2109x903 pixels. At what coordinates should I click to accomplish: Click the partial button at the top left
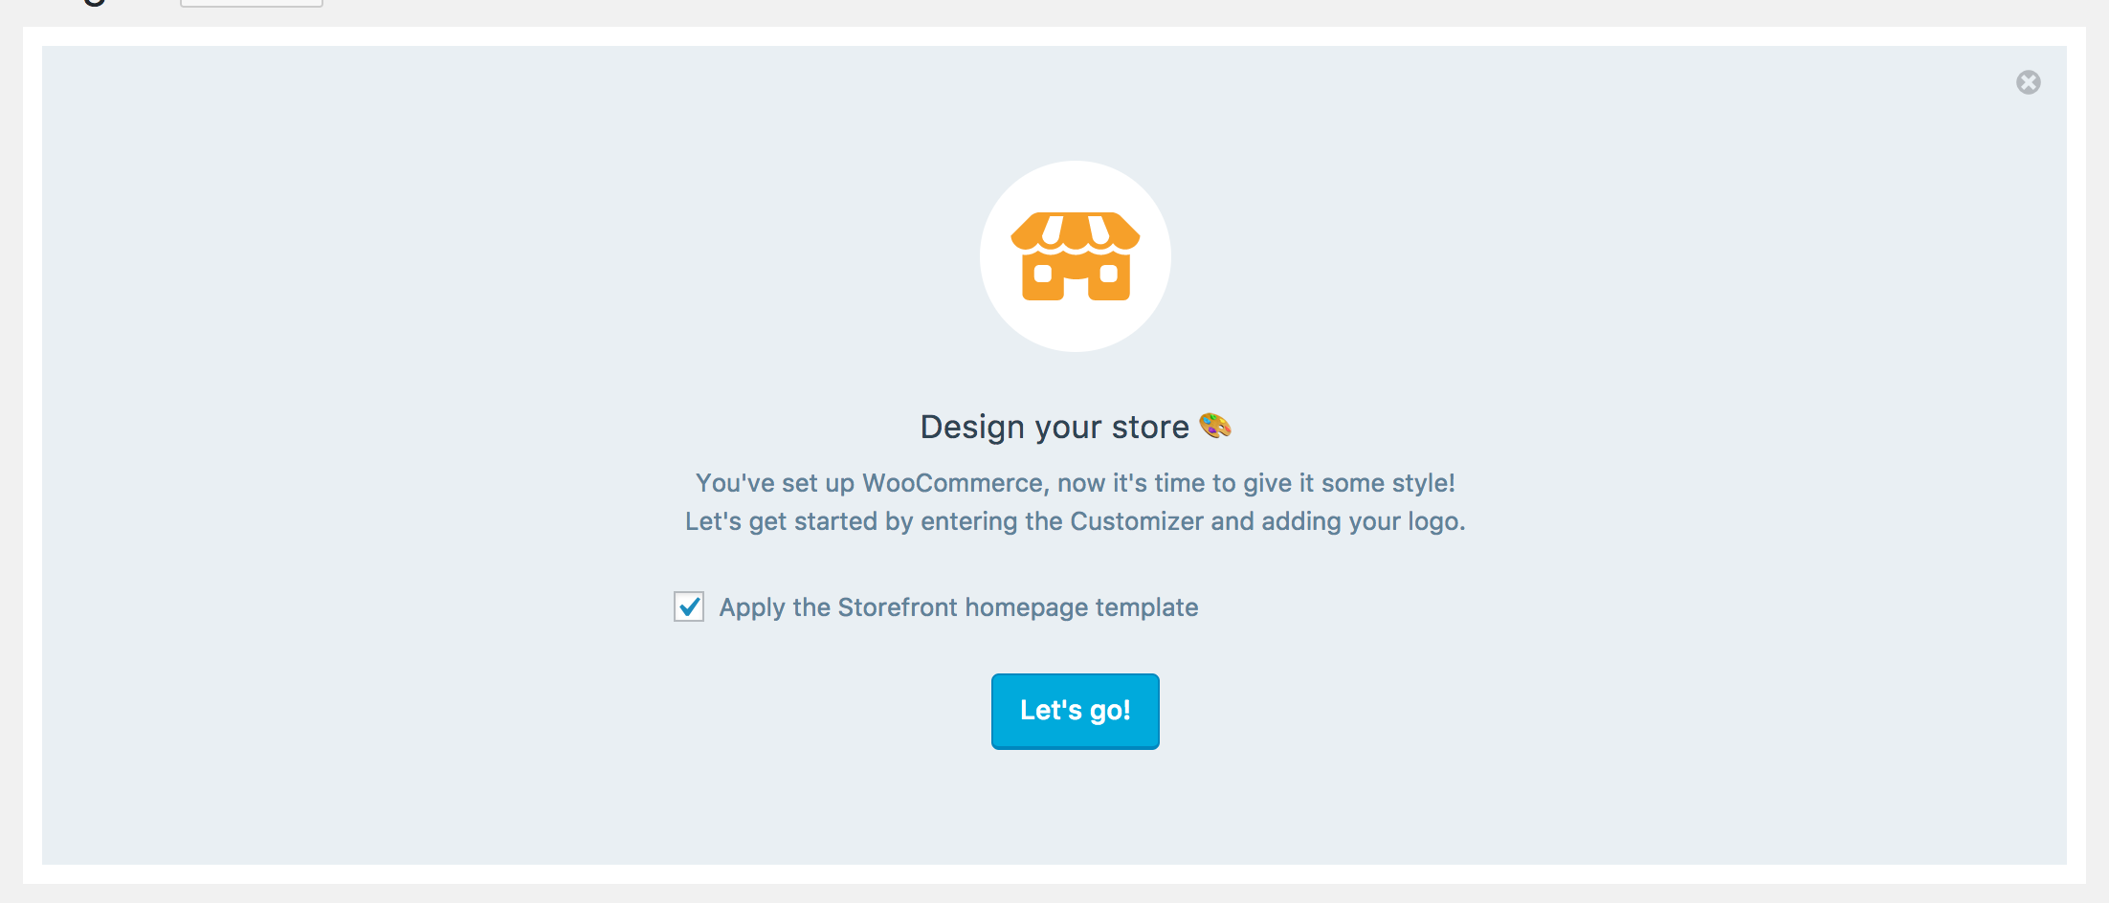251,3
